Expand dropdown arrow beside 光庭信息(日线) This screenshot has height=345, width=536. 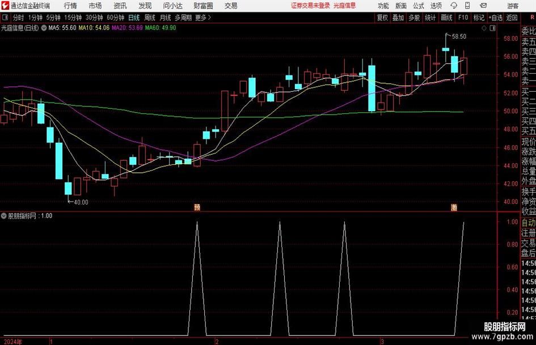[44, 28]
